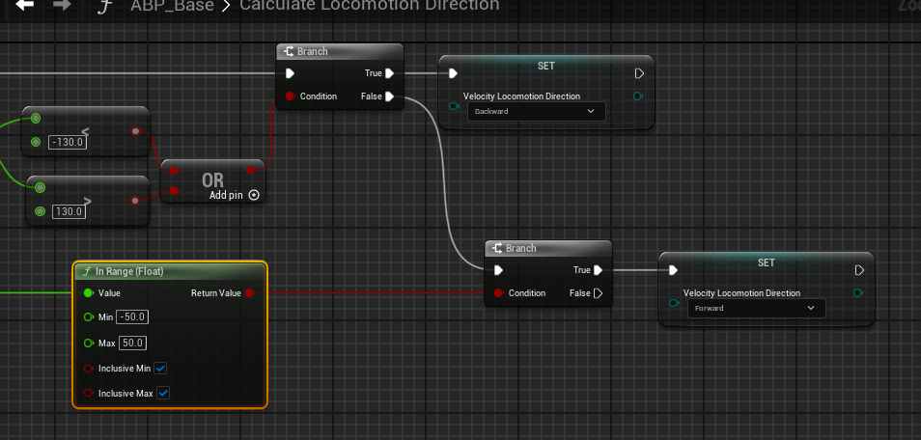Viewport: 921px width, 440px height.
Task: Click OR node first input pin
Action: tap(174, 171)
